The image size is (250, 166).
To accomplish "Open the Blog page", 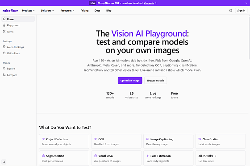I will 109,11.
